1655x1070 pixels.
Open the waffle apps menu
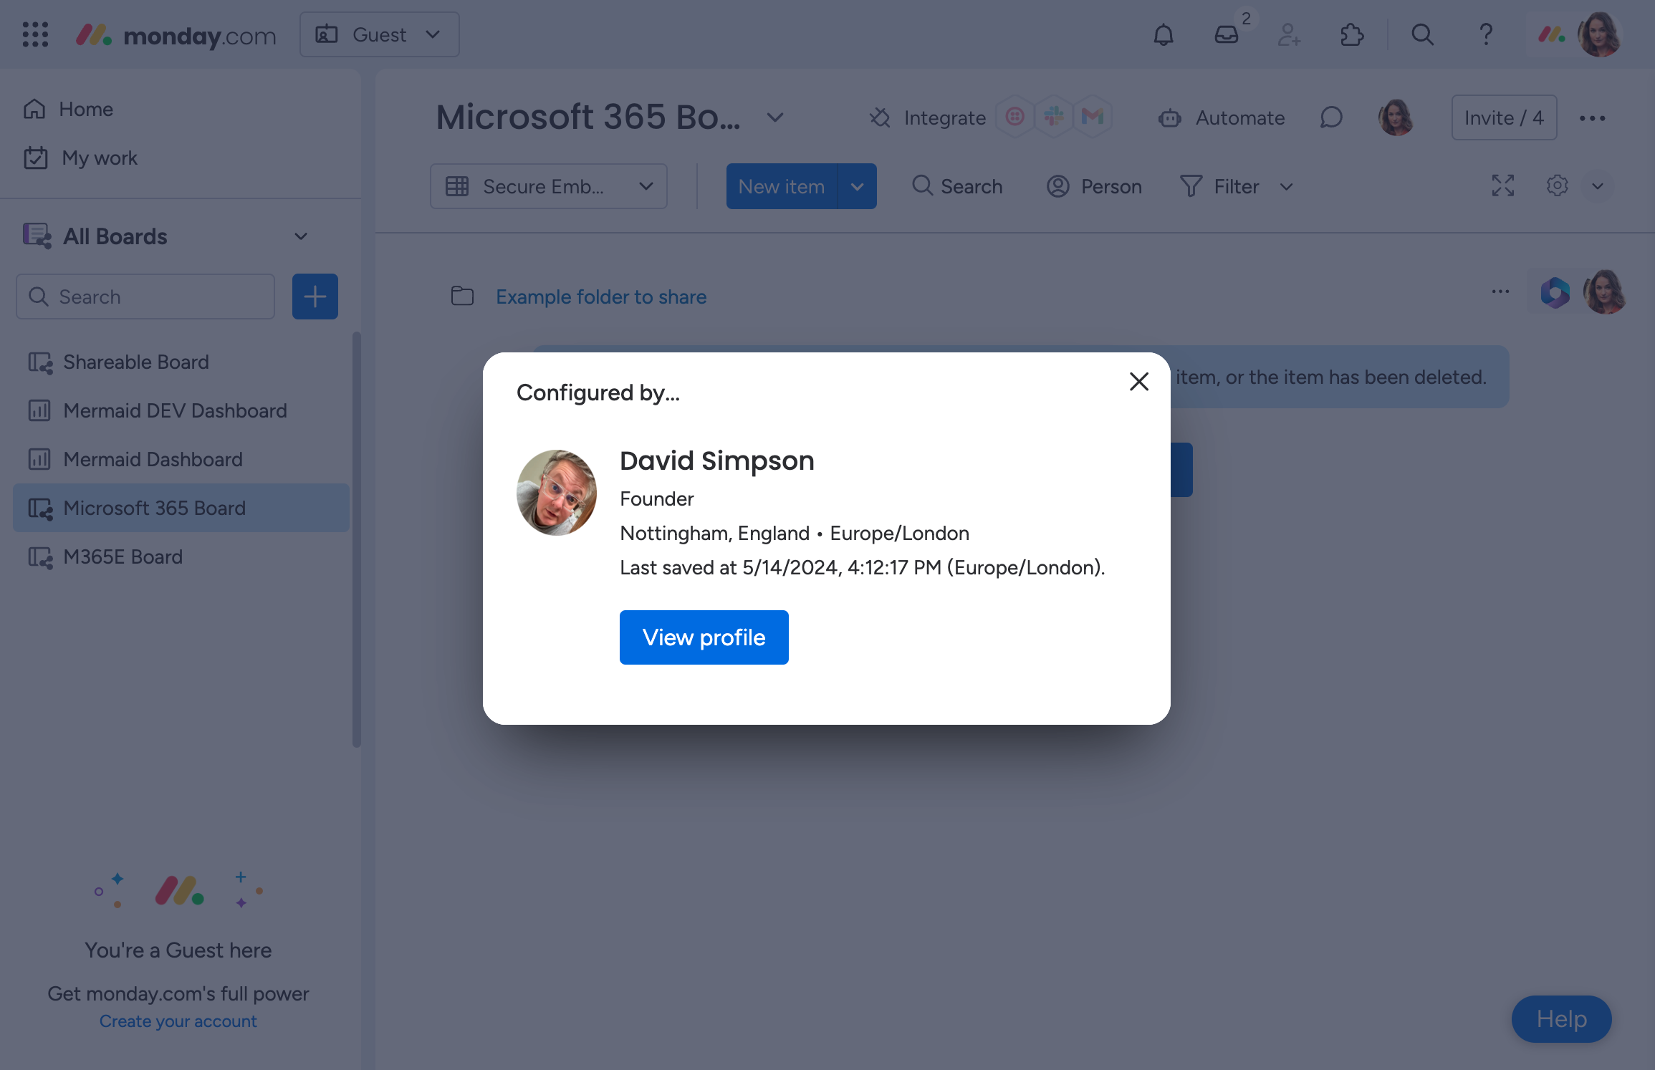point(34,34)
